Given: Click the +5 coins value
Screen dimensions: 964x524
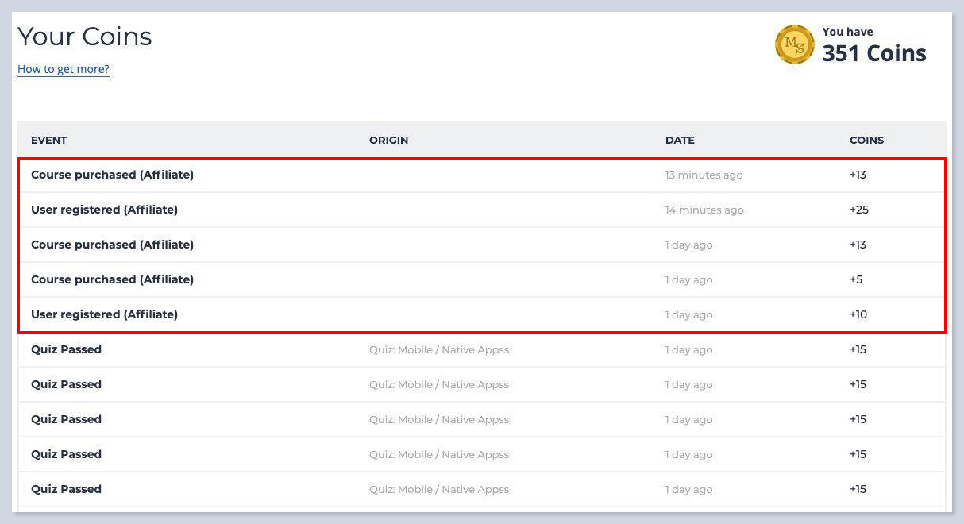Looking at the screenshot, I should 856,280.
